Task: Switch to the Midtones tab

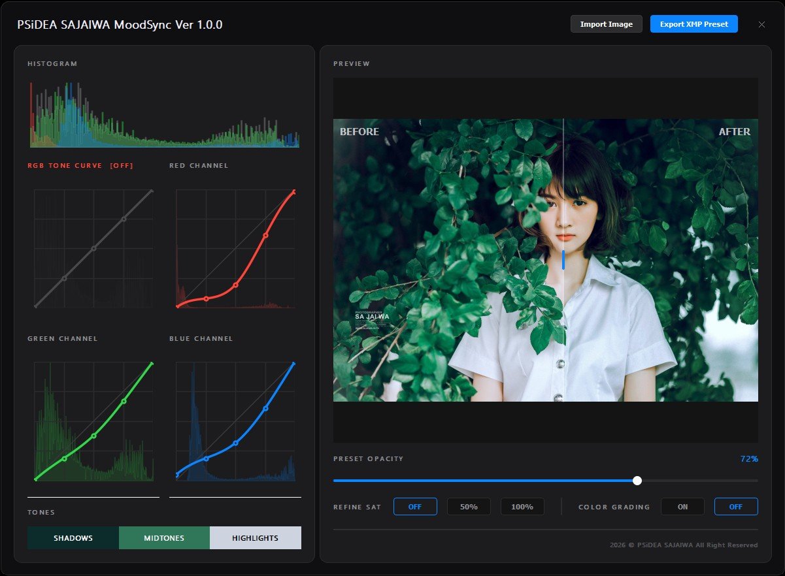Action: click(x=164, y=537)
